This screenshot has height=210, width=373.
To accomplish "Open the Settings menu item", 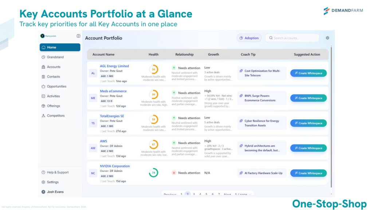I will [x=54, y=182].
